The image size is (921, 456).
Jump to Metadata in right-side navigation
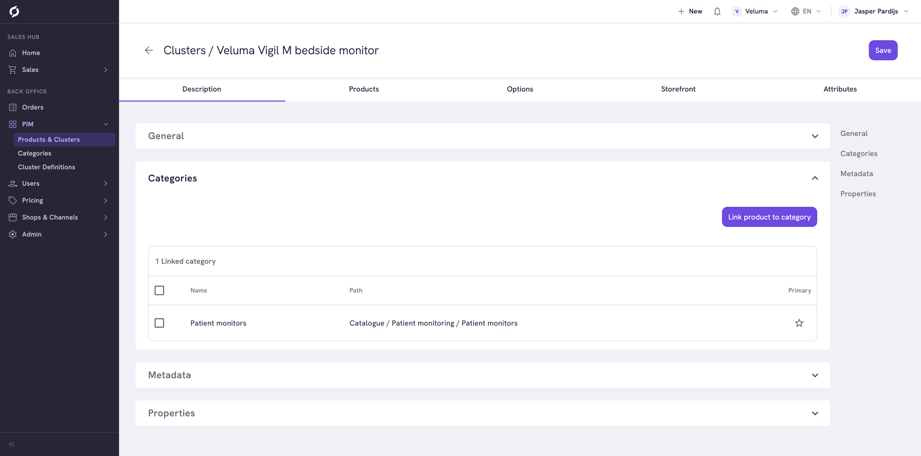point(857,174)
